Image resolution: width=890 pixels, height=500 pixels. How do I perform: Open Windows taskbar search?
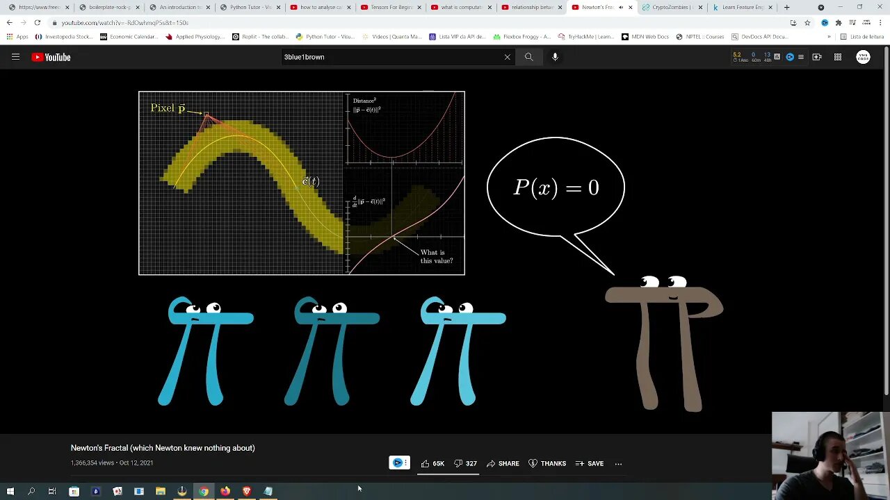click(31, 491)
